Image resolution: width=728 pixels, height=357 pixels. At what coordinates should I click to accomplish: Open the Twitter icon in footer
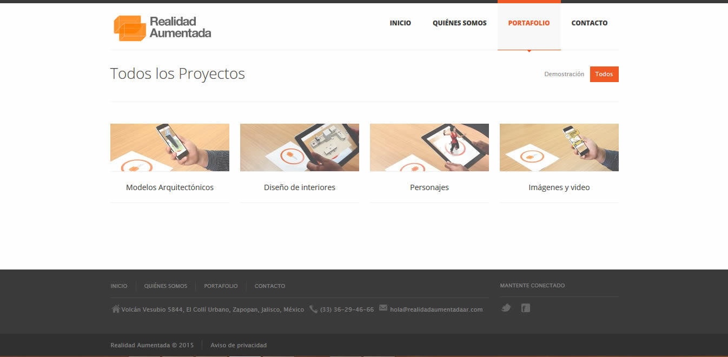[506, 308]
